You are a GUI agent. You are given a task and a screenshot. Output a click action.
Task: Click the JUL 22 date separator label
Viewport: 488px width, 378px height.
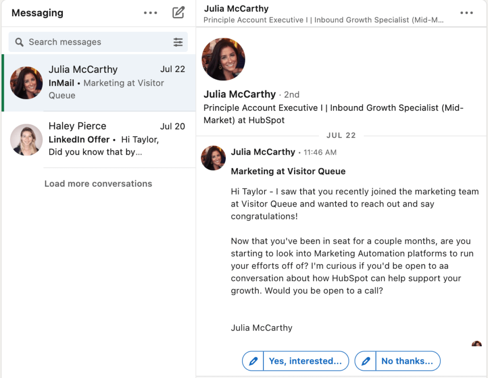[x=341, y=135]
